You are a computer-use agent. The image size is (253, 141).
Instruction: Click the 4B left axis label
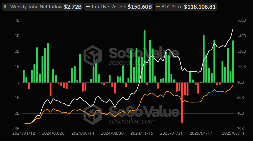tap(17, 20)
